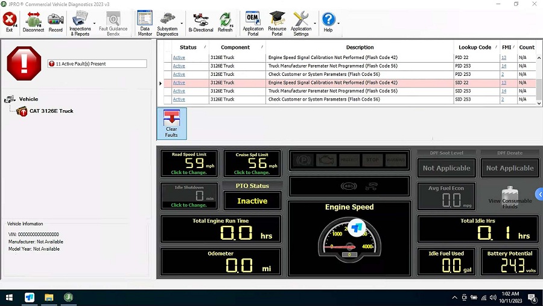Image resolution: width=543 pixels, height=306 pixels.
Task: Click Road Speed Limit to change
Action: 189,164
